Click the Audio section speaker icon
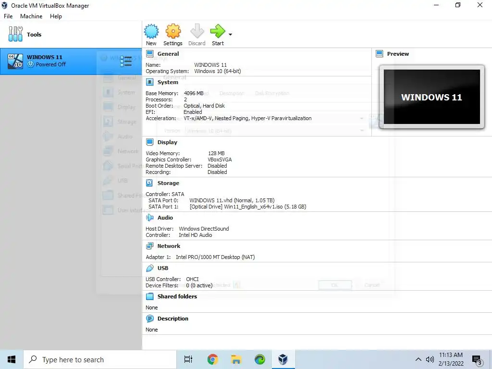The image size is (492, 369). click(x=150, y=218)
